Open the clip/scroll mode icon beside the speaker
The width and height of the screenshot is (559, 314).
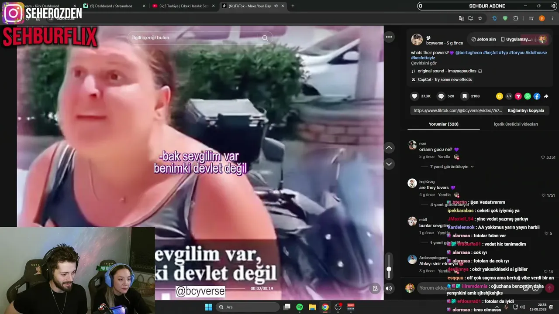[x=375, y=288]
